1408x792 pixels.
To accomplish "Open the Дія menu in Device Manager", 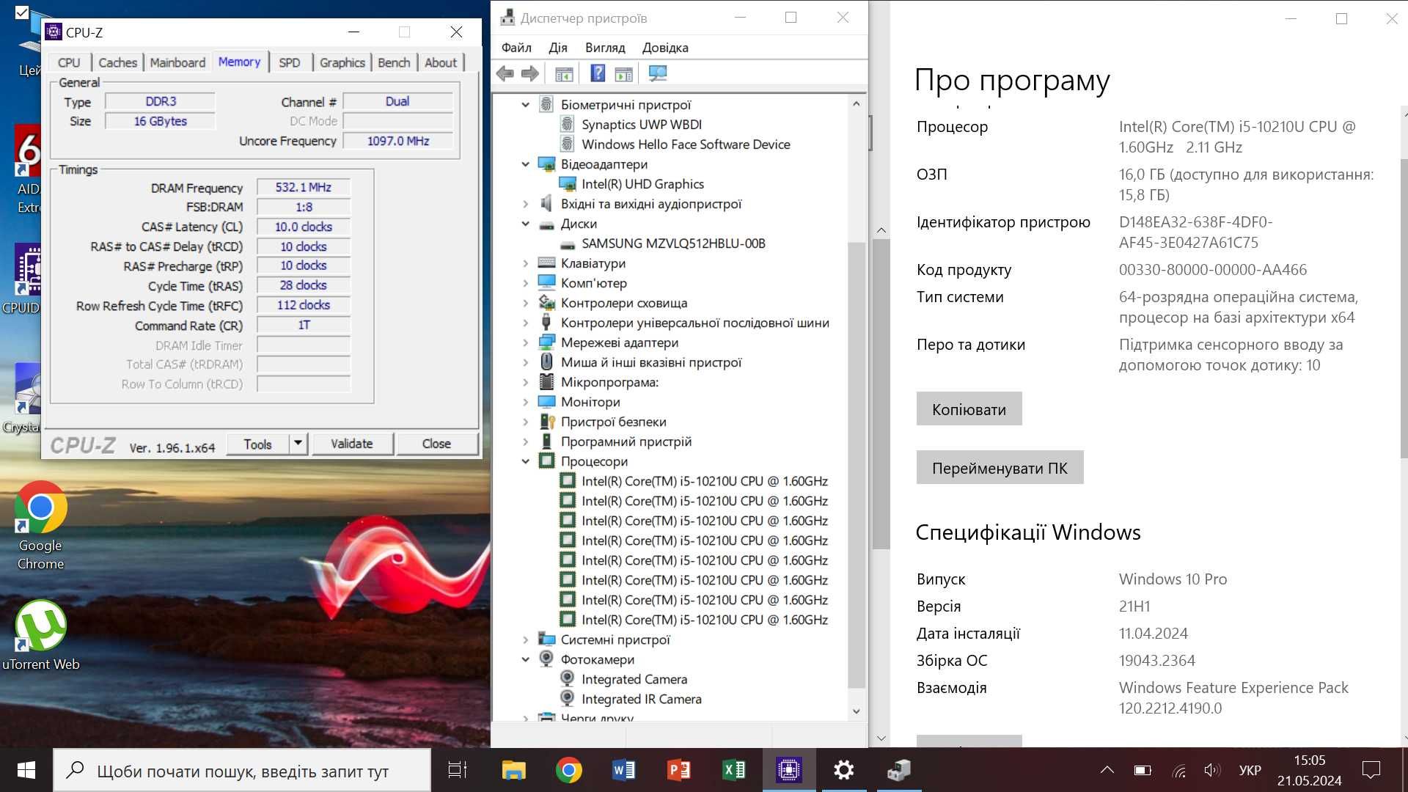I will pos(558,48).
